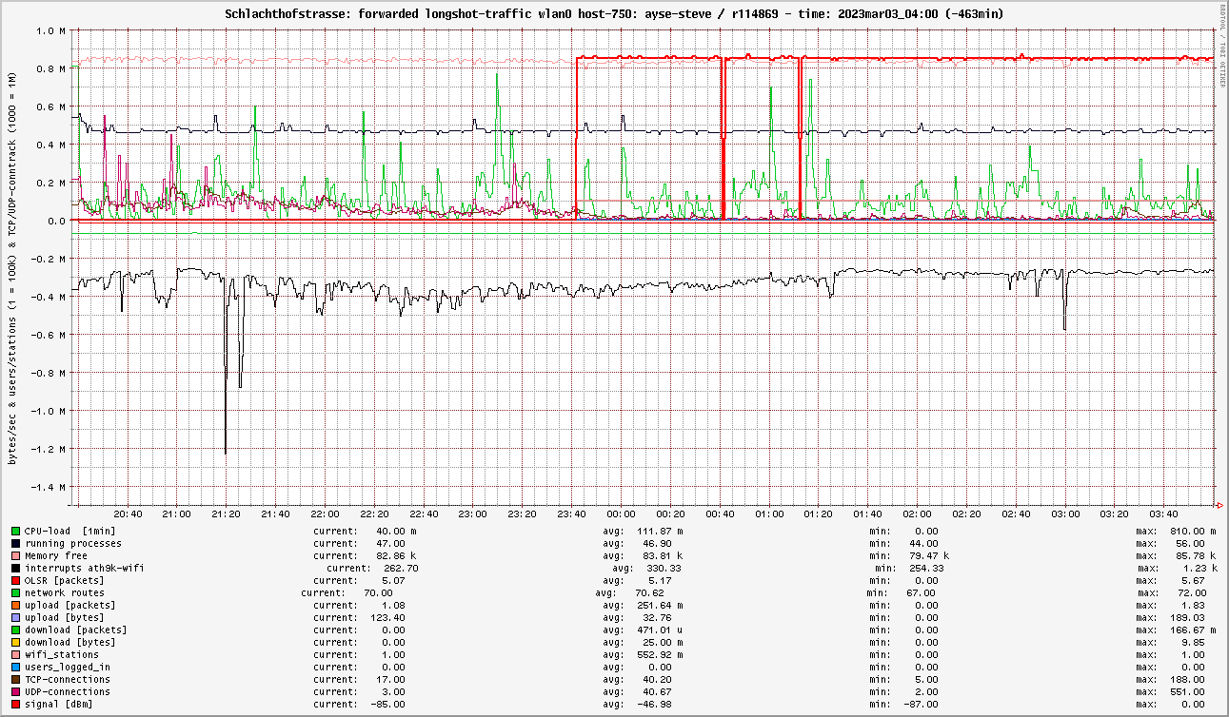
Task: Click the '-0.4 M' y-axis label
Action: pyautogui.click(x=49, y=297)
